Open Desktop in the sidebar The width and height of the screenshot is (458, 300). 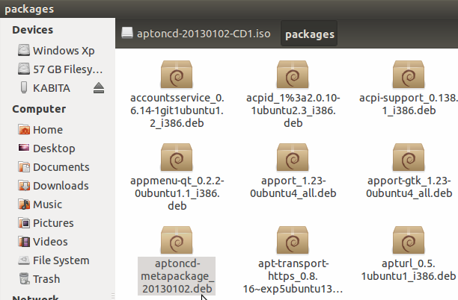coord(54,149)
